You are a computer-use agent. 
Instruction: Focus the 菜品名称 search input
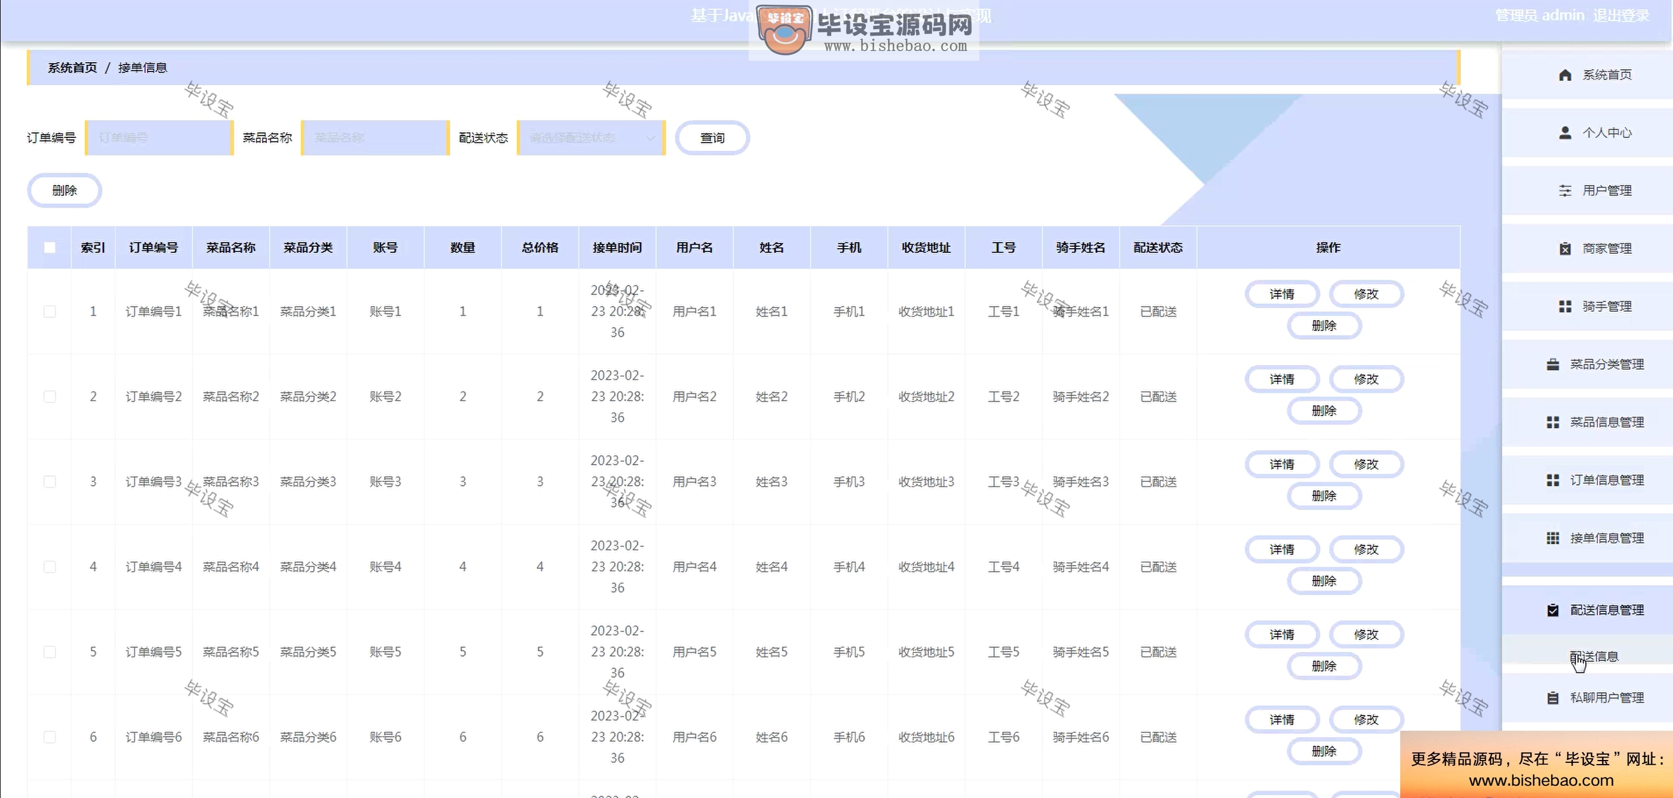pos(375,137)
